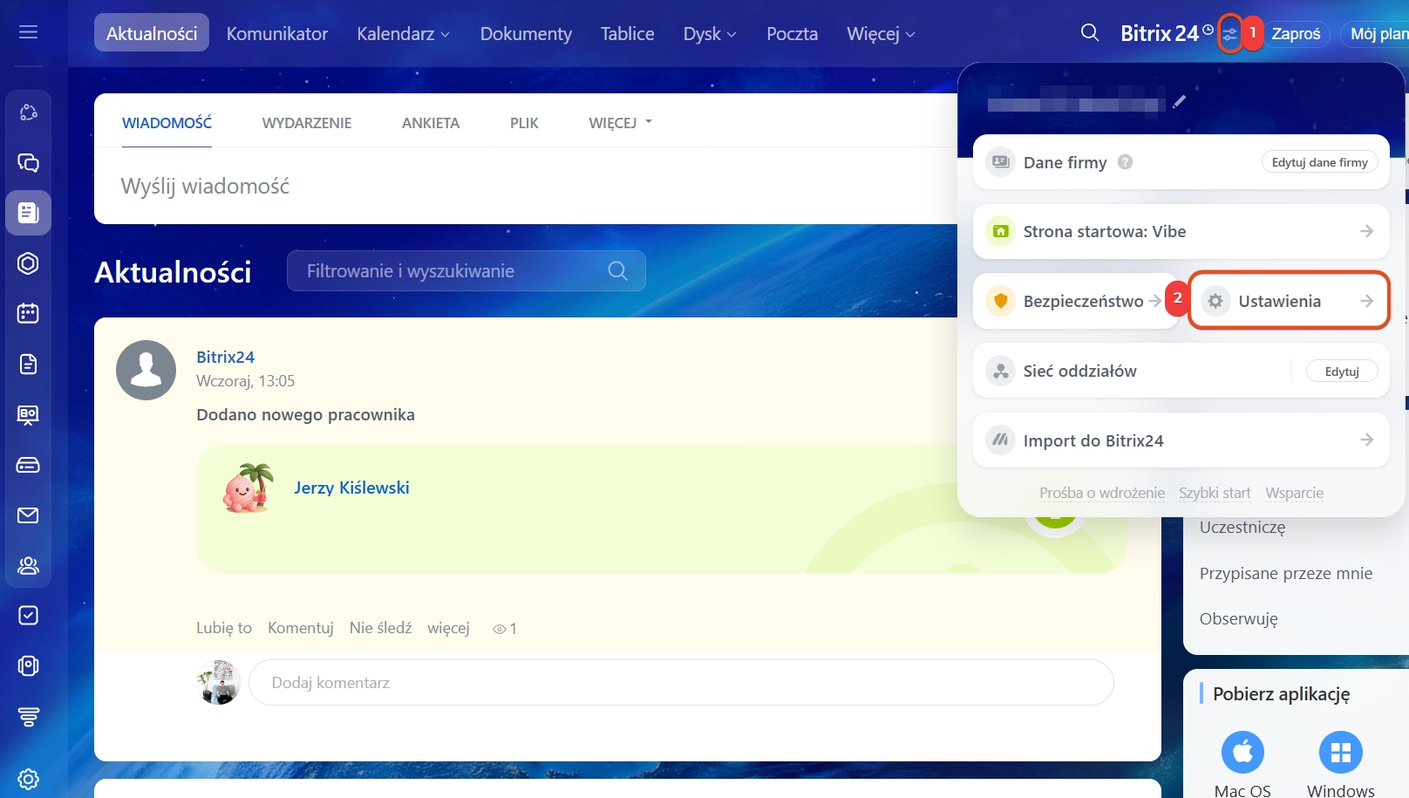Expand the WIĘCEJ post type dropdown
The height and width of the screenshot is (798, 1409).
[x=620, y=123]
